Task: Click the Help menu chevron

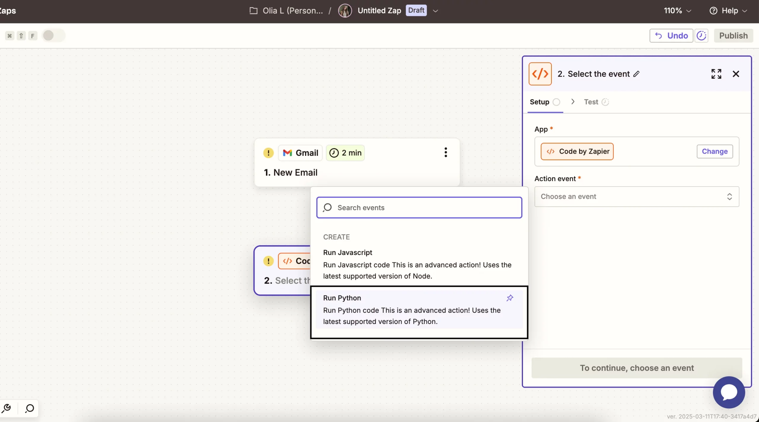Action: 744,11
